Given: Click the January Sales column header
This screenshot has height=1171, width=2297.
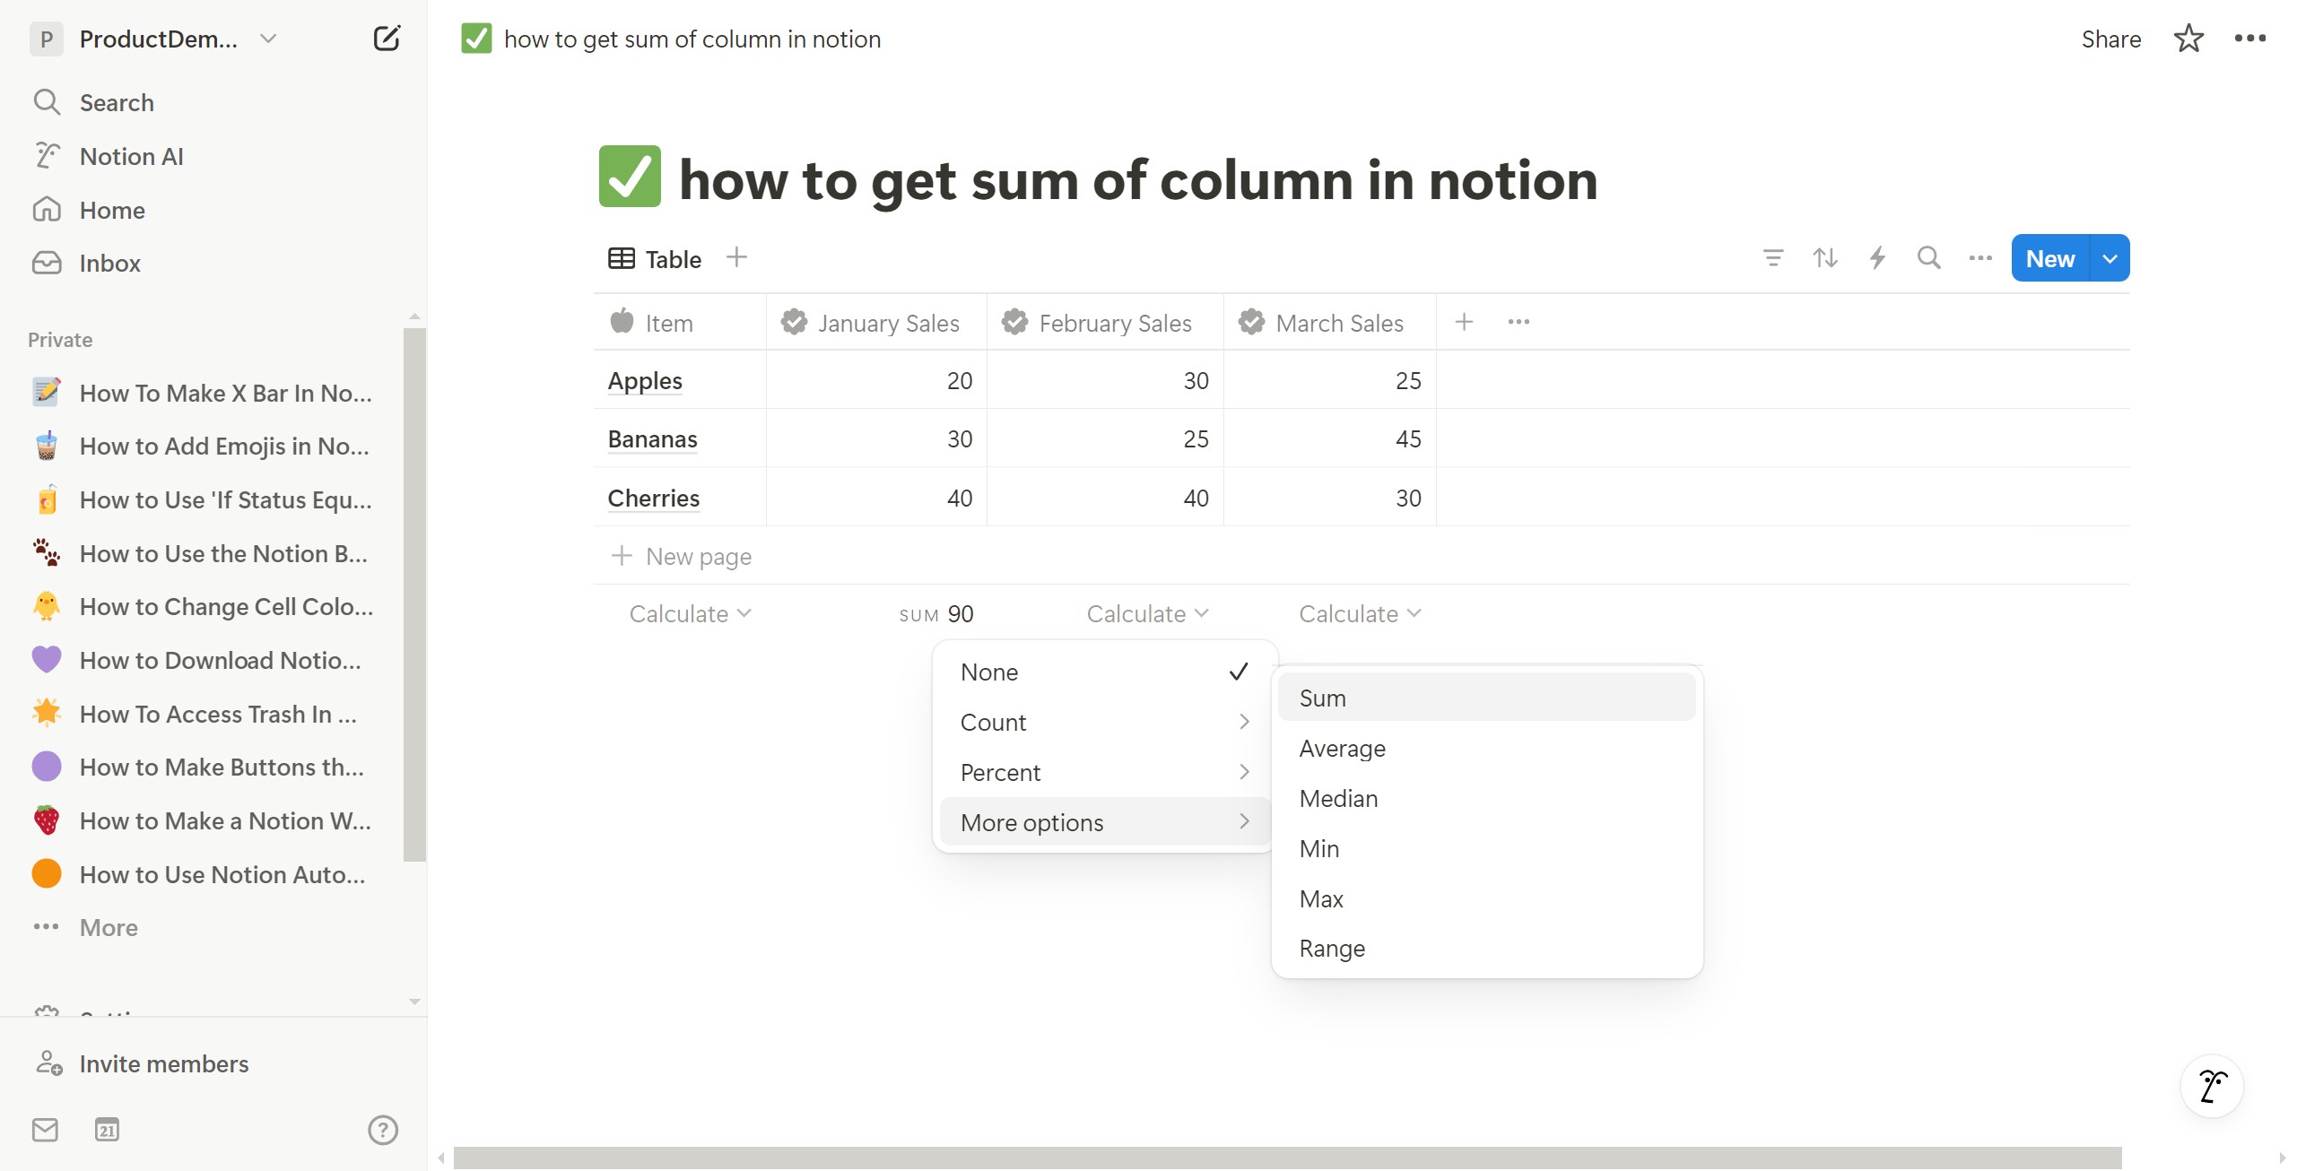Looking at the screenshot, I should pyautogui.click(x=876, y=322).
